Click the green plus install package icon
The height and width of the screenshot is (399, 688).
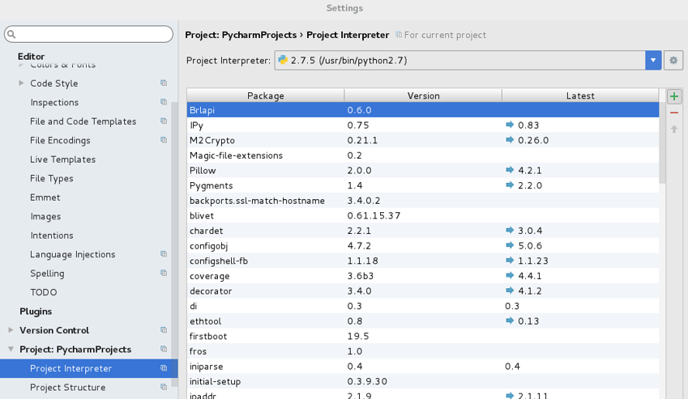(x=674, y=96)
